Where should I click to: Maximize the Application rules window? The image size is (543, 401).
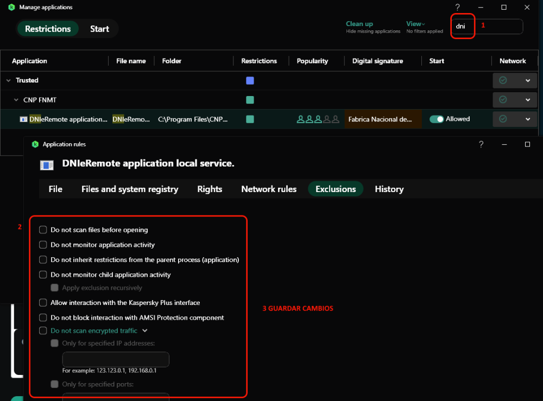527,144
